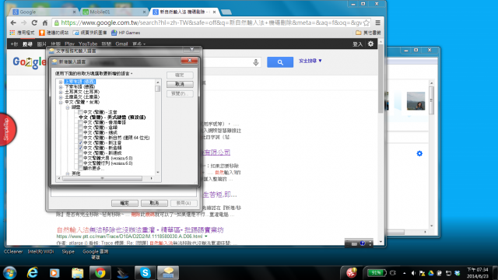Open Gmail from the Google bar

point(121,44)
